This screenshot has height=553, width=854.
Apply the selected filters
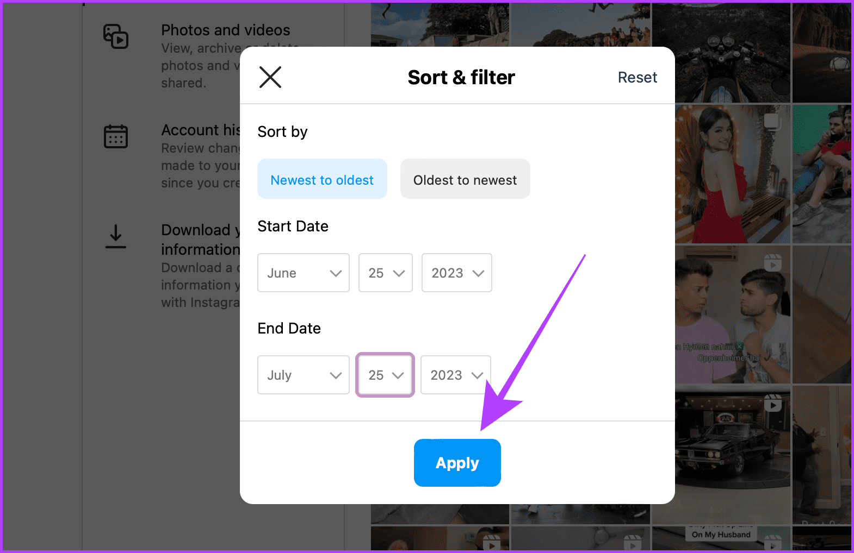pyautogui.click(x=457, y=462)
